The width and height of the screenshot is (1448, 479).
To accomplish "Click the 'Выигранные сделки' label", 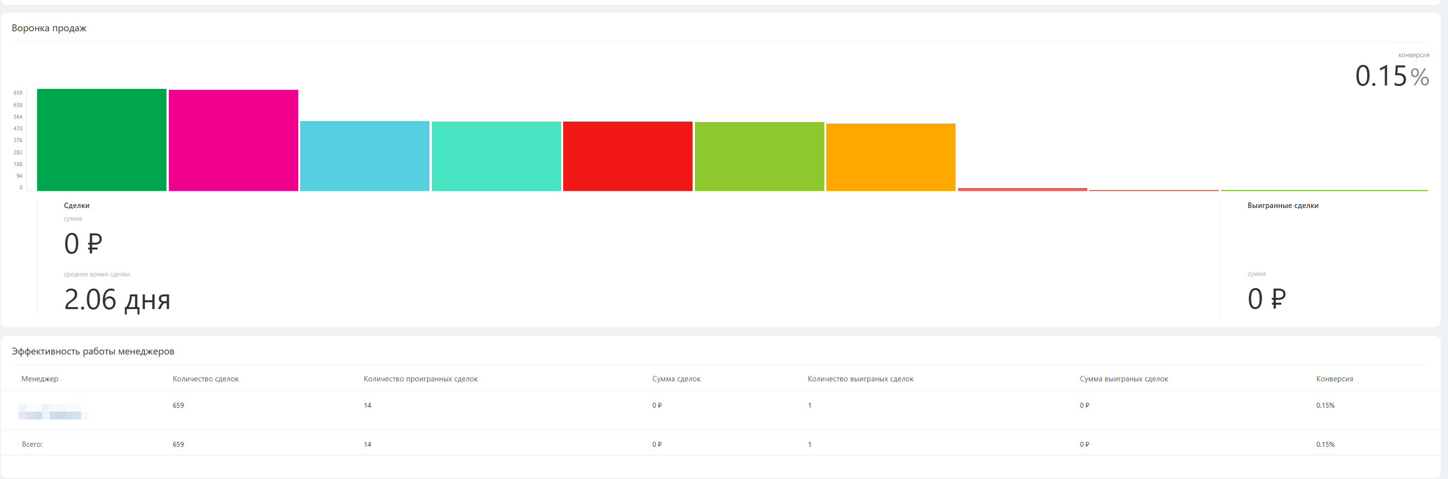I will [1283, 205].
